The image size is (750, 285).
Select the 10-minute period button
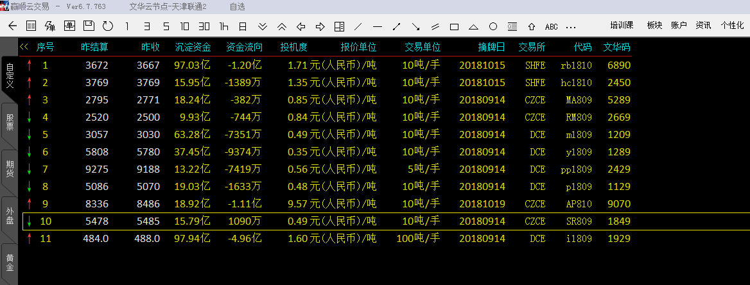click(185, 26)
